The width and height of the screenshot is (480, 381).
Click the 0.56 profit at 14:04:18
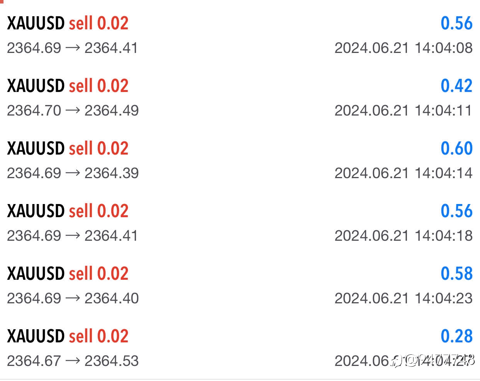pyautogui.click(x=456, y=211)
